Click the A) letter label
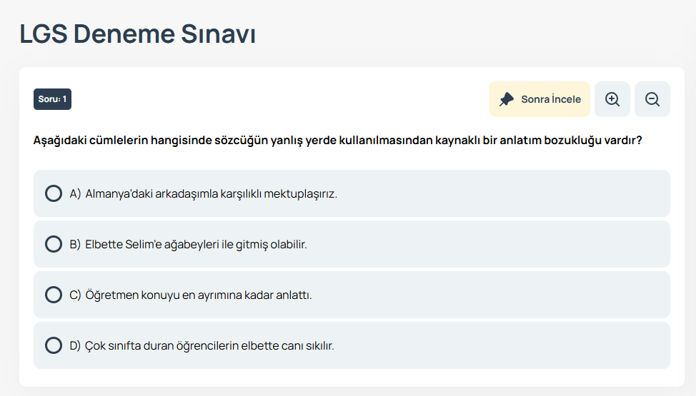The image size is (696, 396). [x=75, y=194]
